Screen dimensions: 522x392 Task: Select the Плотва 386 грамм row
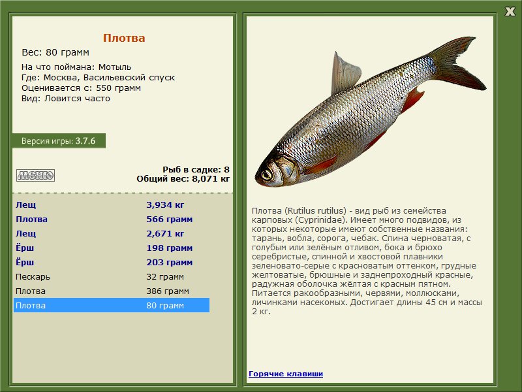pos(112,291)
